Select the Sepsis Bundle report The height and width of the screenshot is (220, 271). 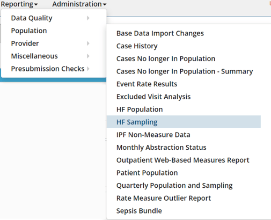[x=184, y=211]
